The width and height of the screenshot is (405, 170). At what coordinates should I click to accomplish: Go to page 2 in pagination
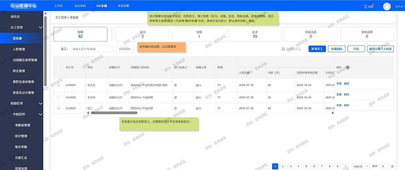pyautogui.click(x=283, y=166)
